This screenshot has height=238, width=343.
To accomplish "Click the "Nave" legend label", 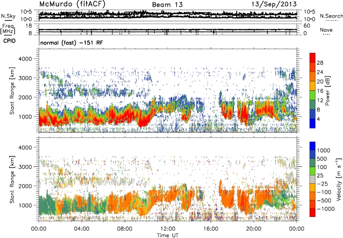I will click(x=326, y=30).
